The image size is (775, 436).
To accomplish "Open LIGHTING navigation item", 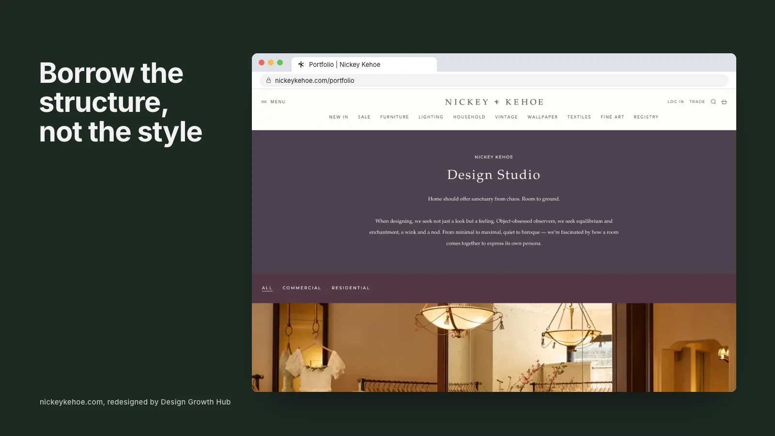I will coord(431,117).
